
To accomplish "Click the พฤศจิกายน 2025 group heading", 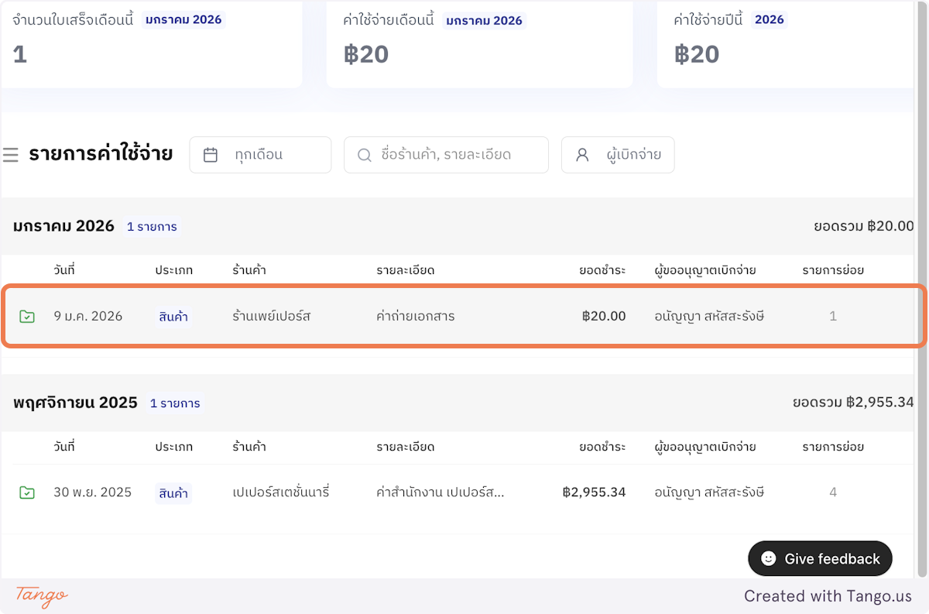I will [75, 403].
